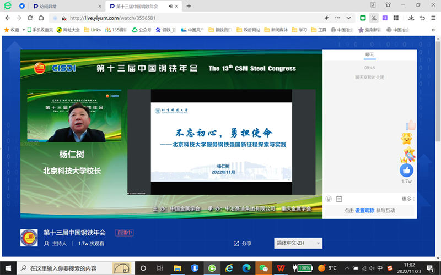
Task: Toggle the Chinese input method indicator
Action: tap(379, 268)
